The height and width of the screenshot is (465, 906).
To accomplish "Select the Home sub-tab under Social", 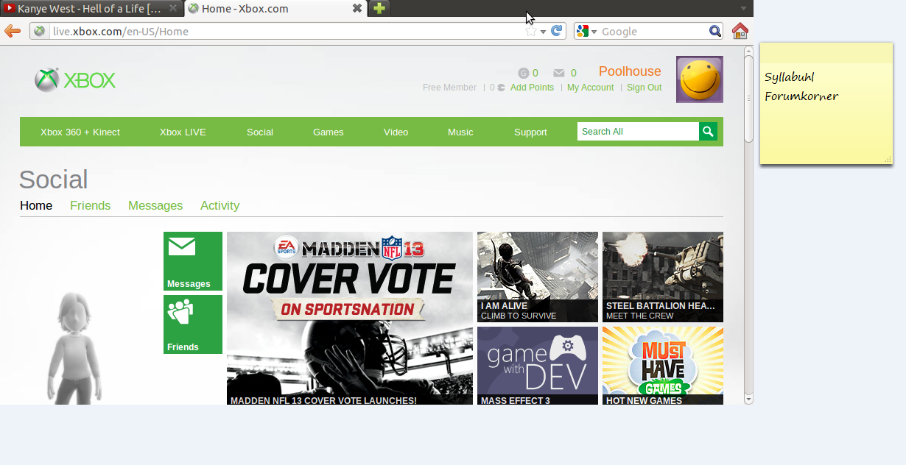I will 36,205.
